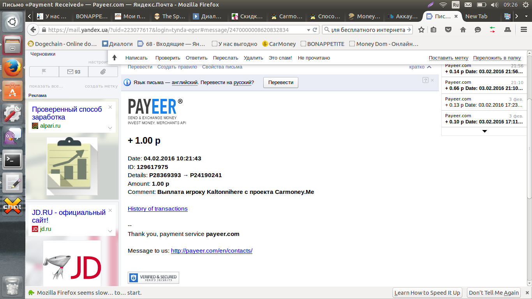The width and height of the screenshot is (532, 299).
Task: Click Don't Tell Me Again button
Action: click(494, 293)
